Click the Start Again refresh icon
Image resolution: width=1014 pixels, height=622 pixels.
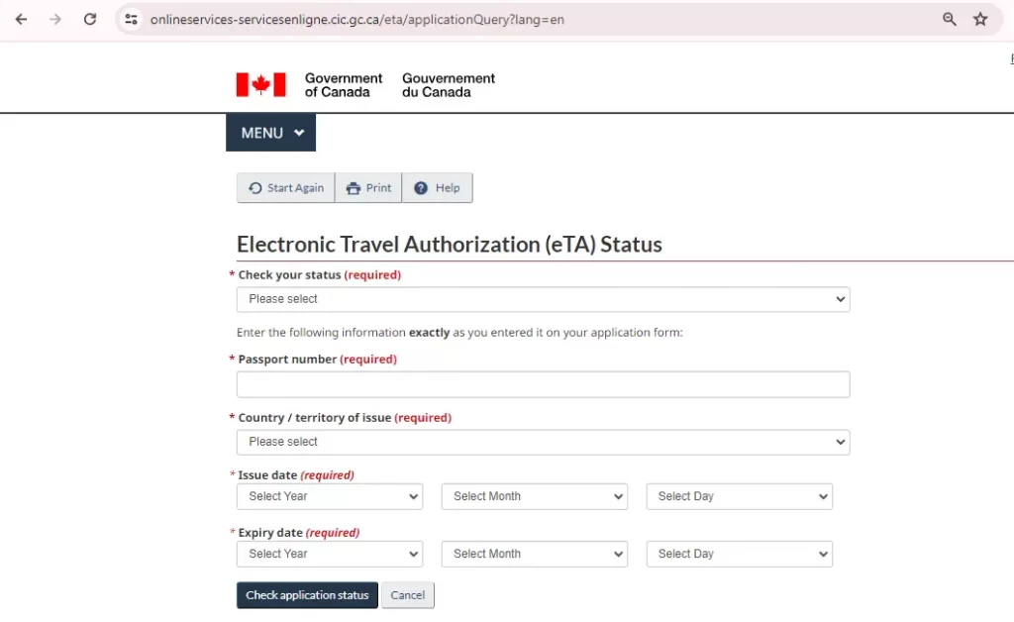click(258, 187)
